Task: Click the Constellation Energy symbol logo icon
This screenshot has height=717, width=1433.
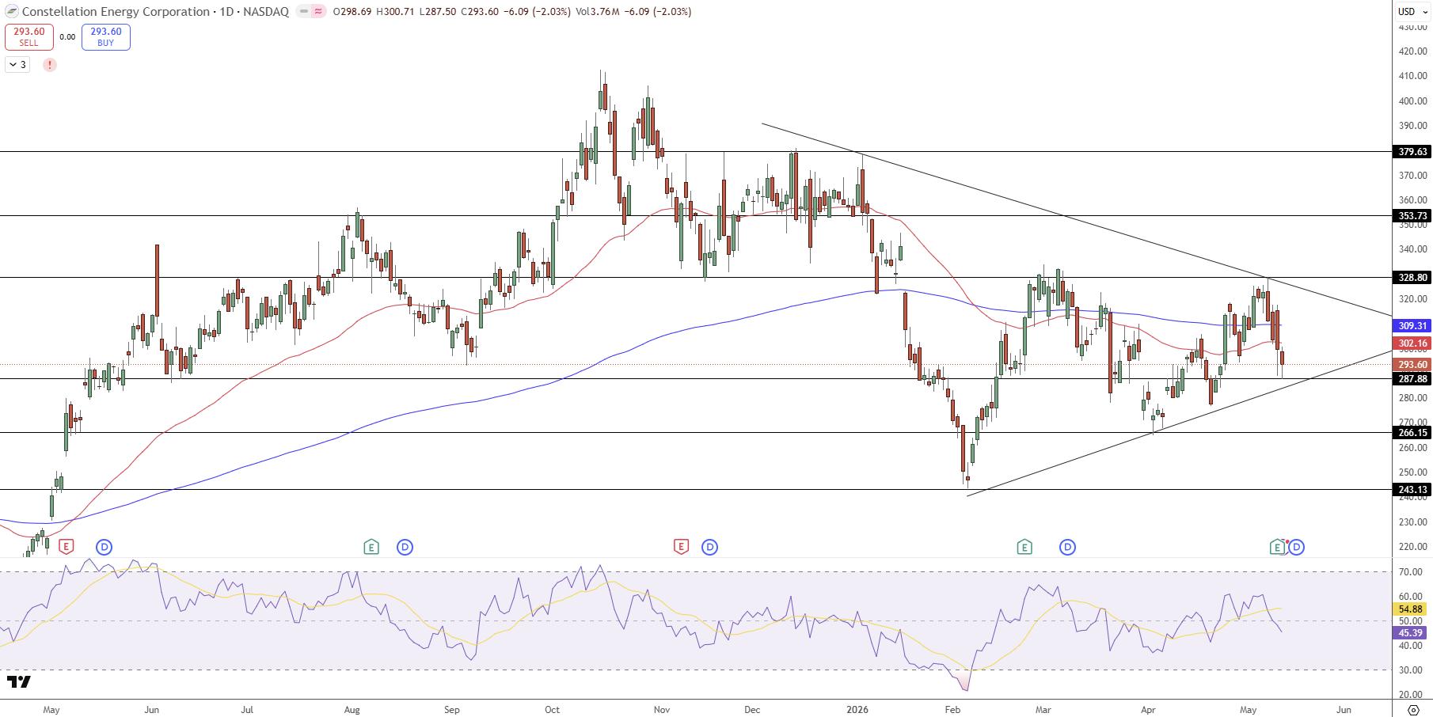Action: 11,12
